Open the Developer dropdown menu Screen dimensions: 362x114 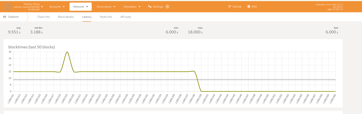pyautogui.click(x=132, y=7)
